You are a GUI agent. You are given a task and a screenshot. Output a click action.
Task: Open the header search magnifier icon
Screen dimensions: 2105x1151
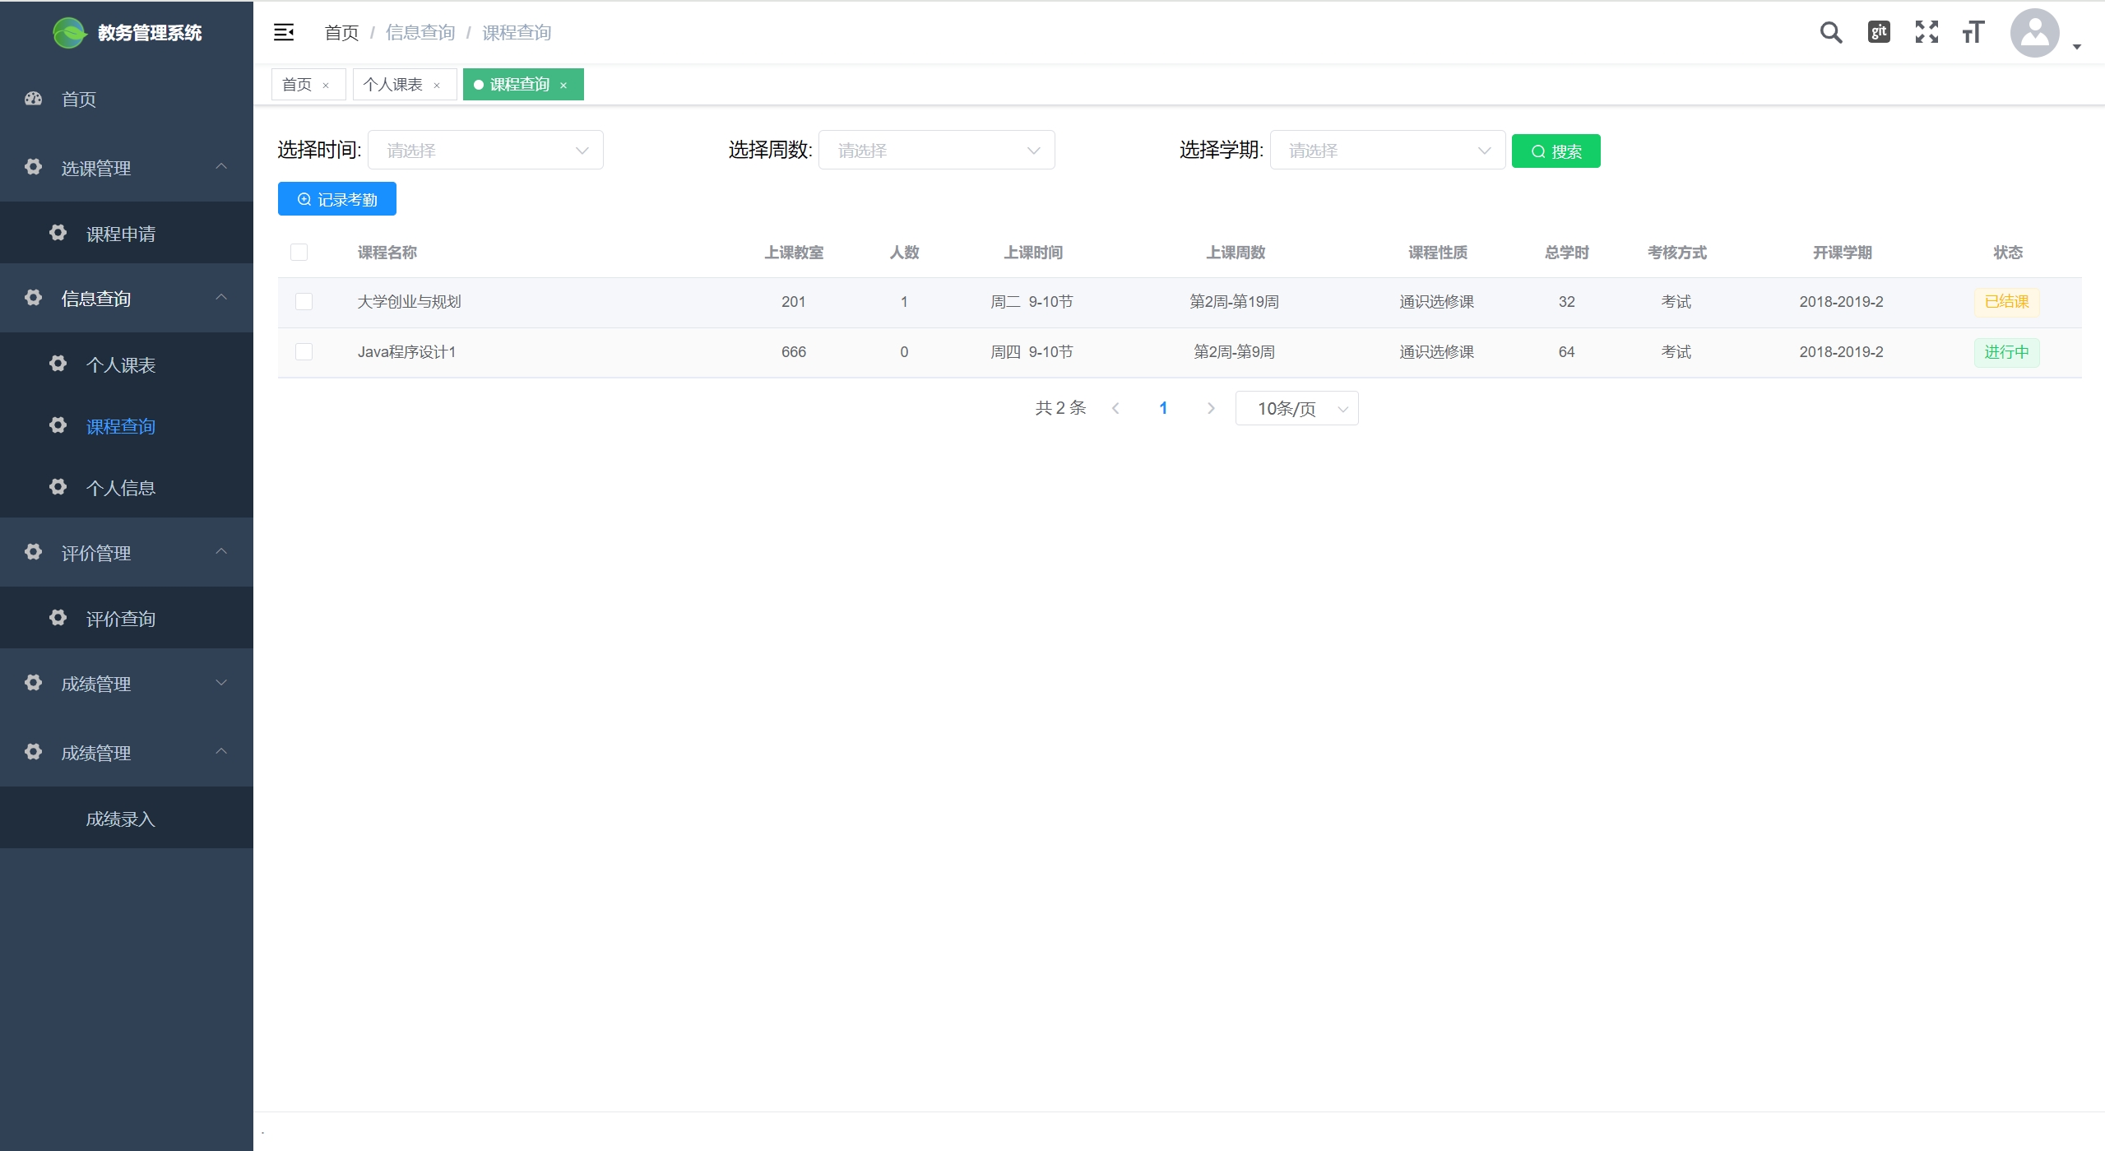1830,32
